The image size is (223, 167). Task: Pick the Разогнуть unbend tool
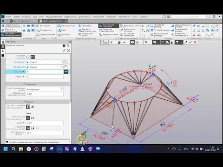(x=64, y=35)
